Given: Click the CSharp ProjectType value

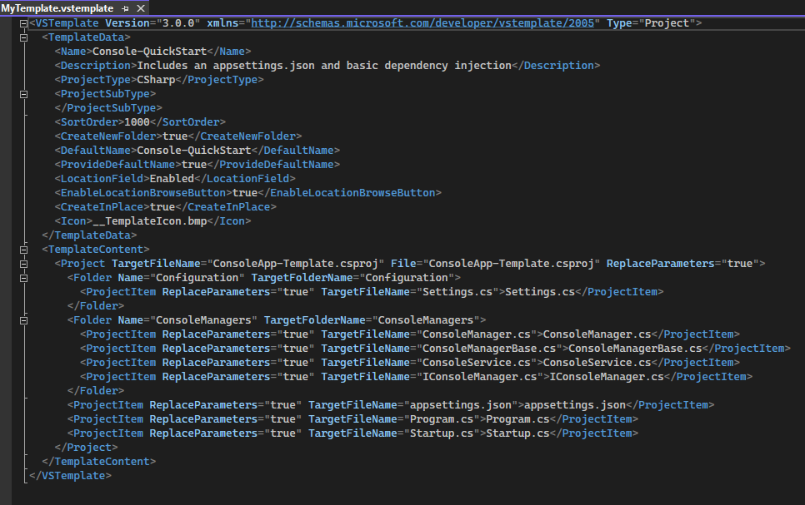Looking at the screenshot, I should (x=156, y=80).
